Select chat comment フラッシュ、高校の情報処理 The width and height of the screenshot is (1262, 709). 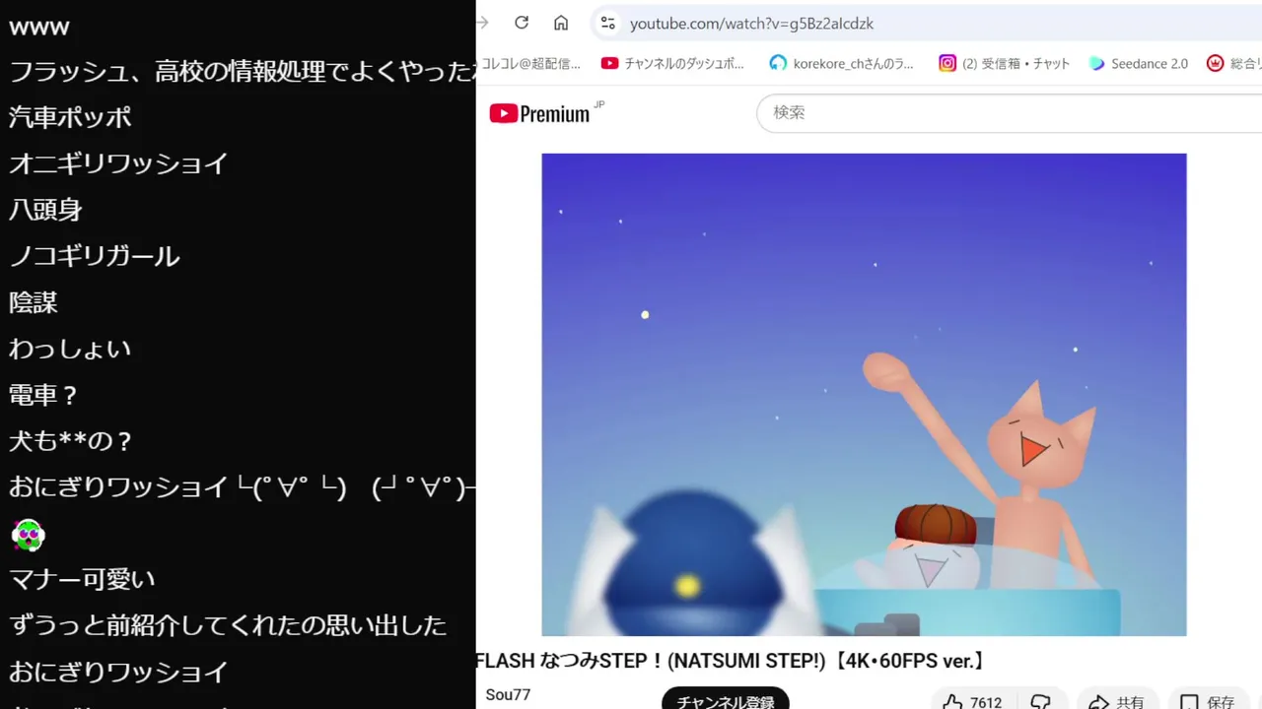243,71
